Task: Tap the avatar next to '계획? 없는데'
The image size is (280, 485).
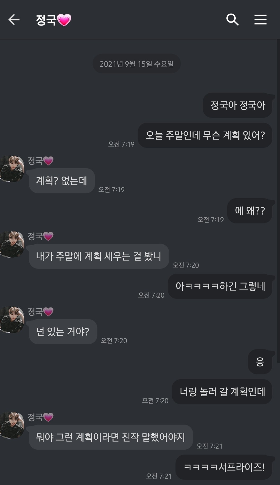Action: pyautogui.click(x=12, y=169)
